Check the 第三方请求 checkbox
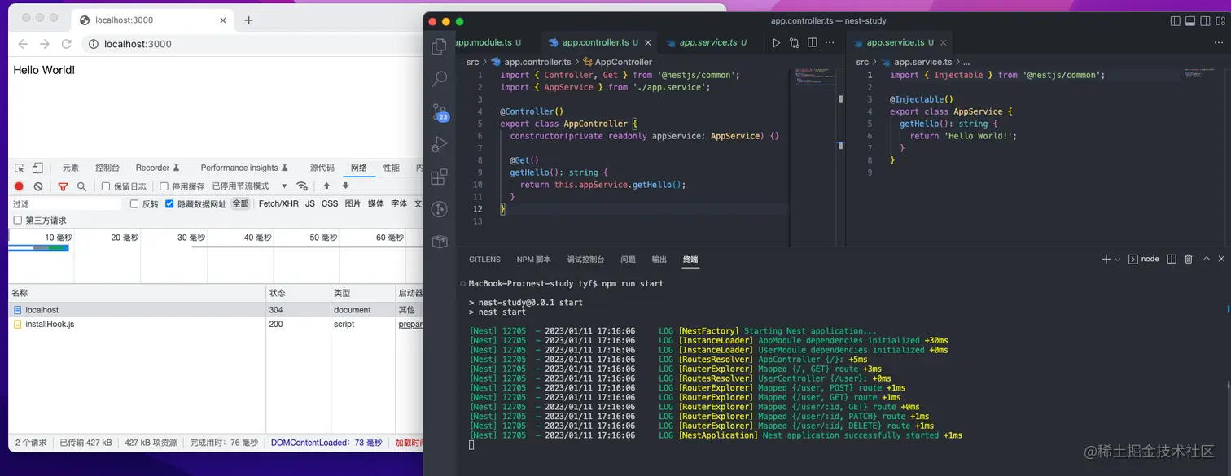Image resolution: width=1231 pixels, height=476 pixels. coord(18,221)
